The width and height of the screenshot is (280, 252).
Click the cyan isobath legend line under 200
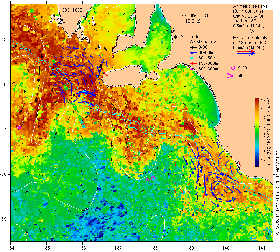[69, 14]
